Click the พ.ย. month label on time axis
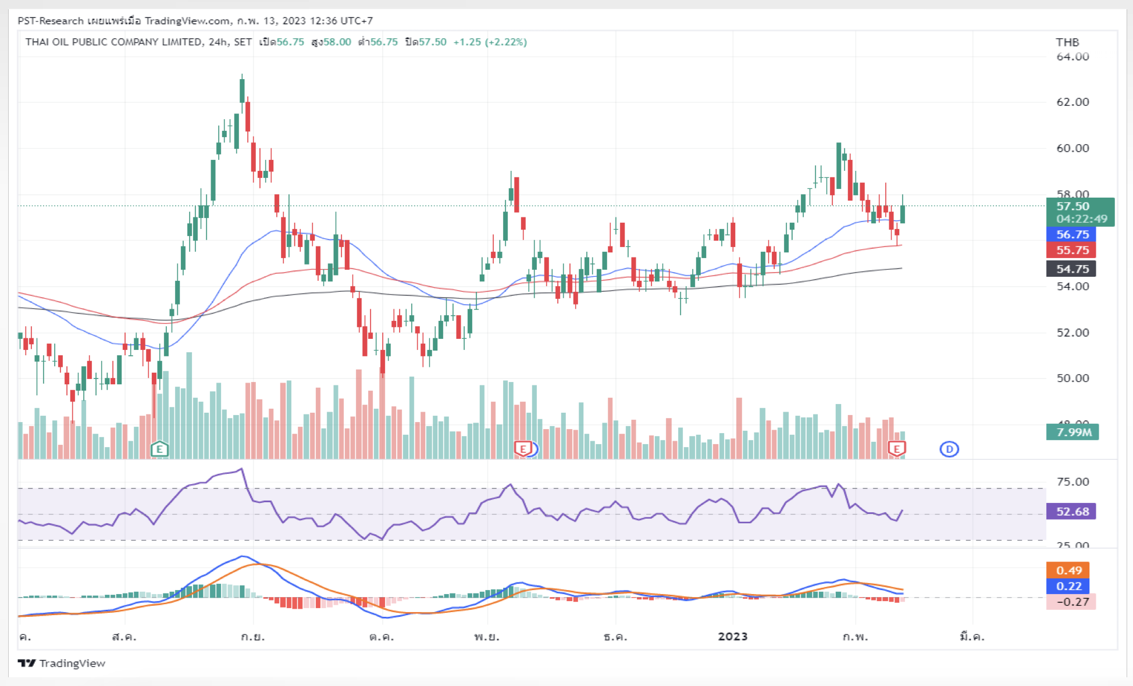 (x=486, y=636)
